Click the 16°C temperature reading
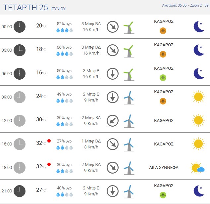This screenshot has width=210, height=204. [x=41, y=73]
